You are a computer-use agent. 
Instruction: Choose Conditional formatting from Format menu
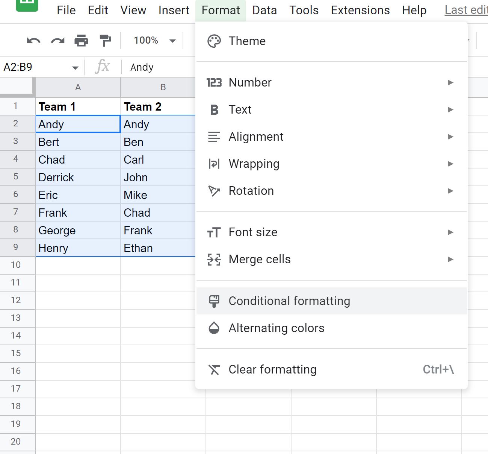click(x=331, y=301)
